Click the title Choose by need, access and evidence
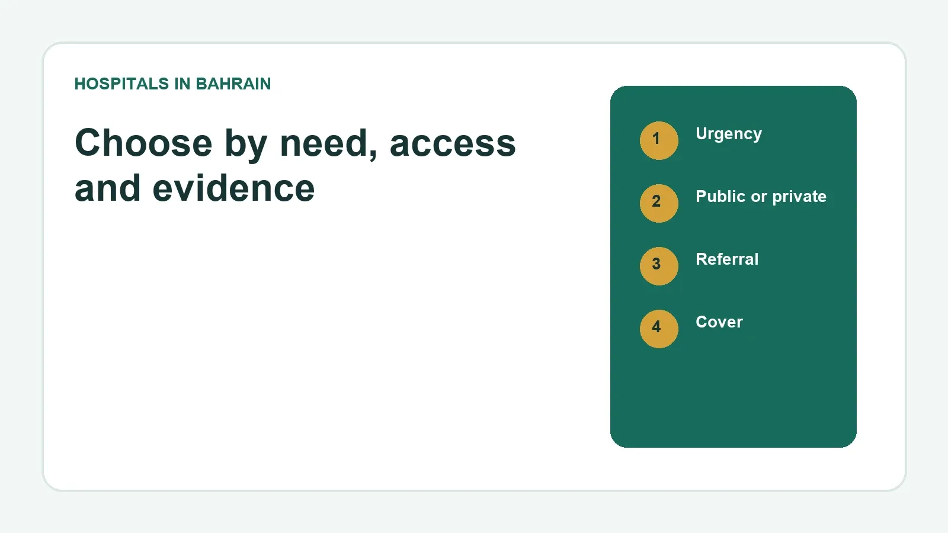The width and height of the screenshot is (948, 533). pos(295,166)
